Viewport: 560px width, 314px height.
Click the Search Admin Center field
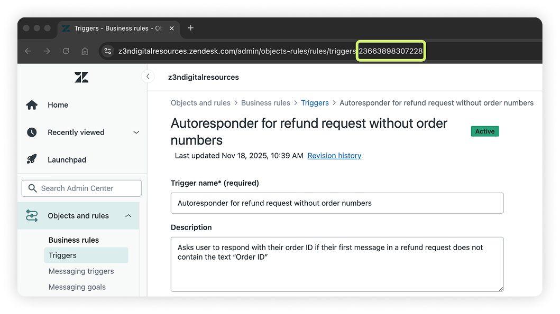point(81,188)
